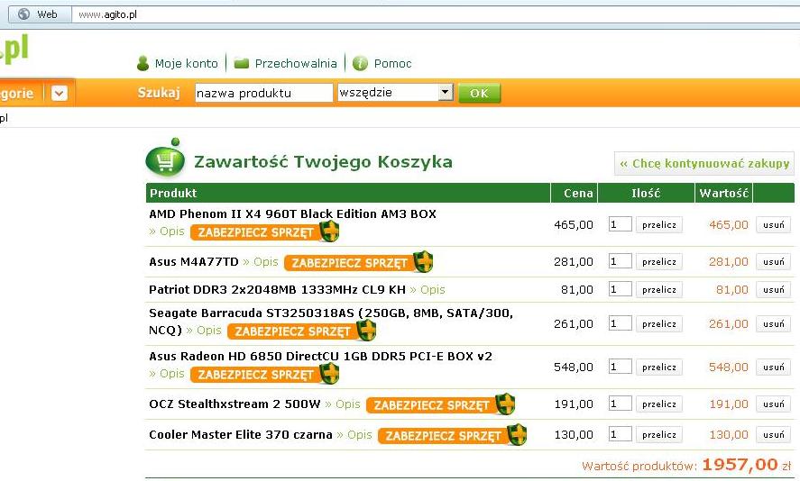800x481 pixels.
Task: Click the Moje konto user icon
Action: (x=143, y=63)
